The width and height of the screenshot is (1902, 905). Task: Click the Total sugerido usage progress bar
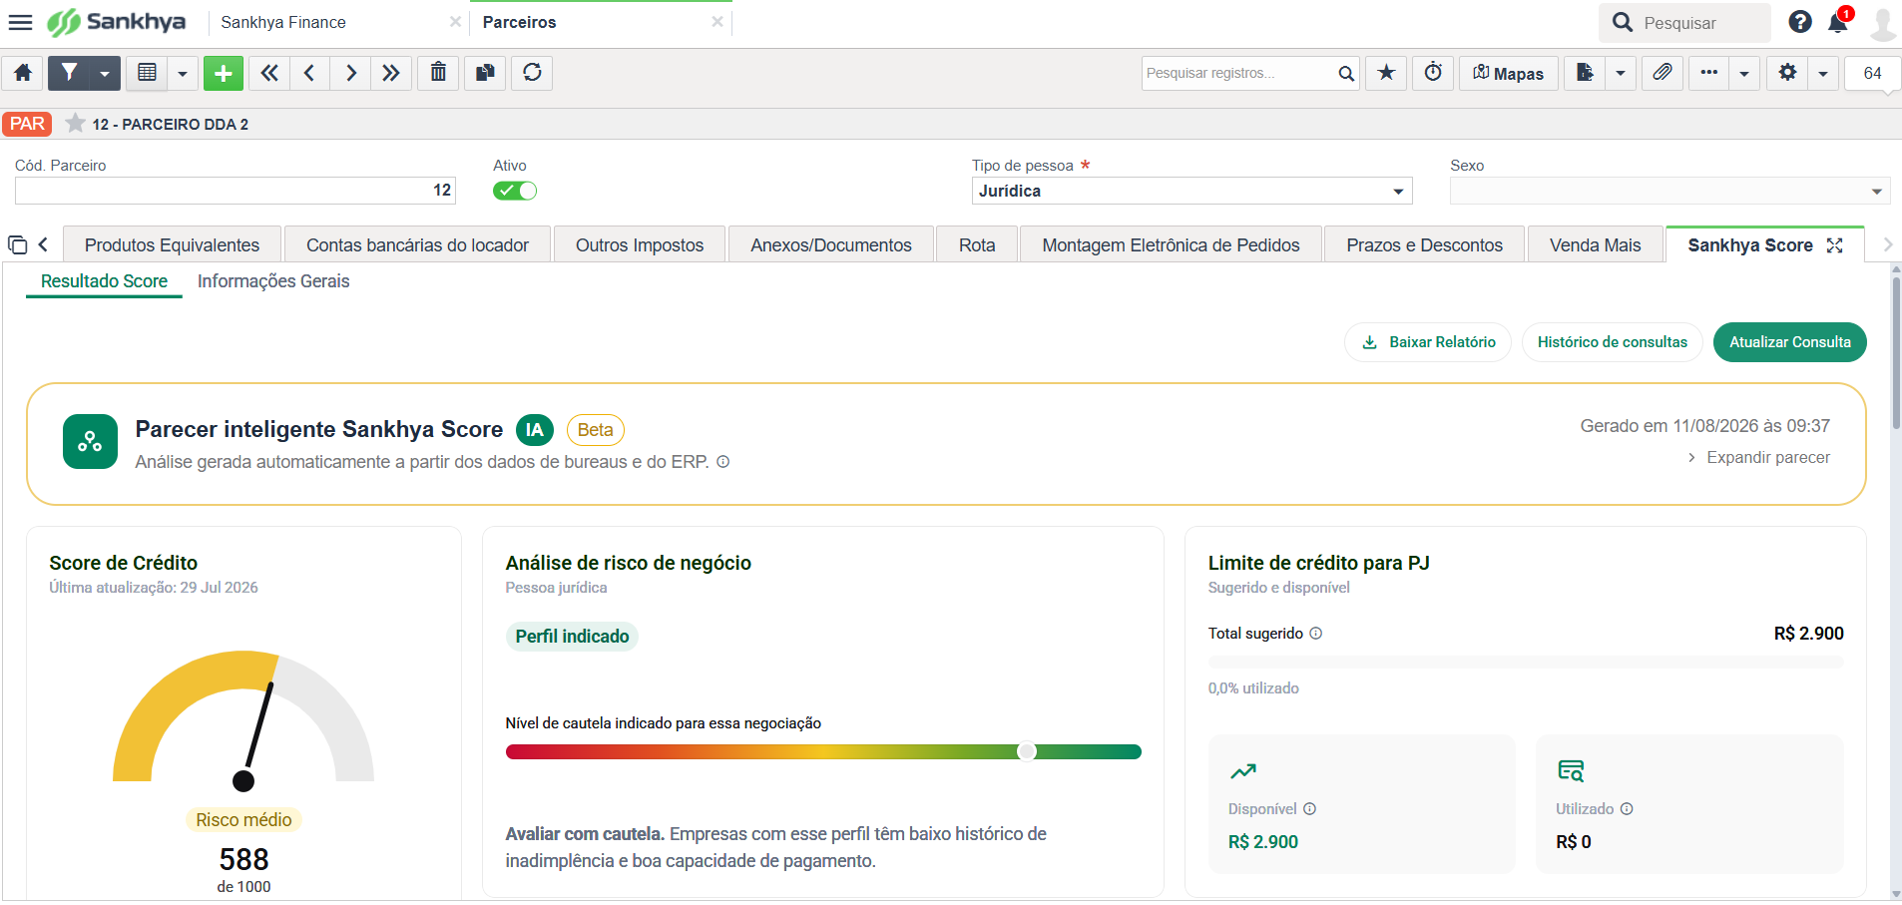click(1526, 663)
